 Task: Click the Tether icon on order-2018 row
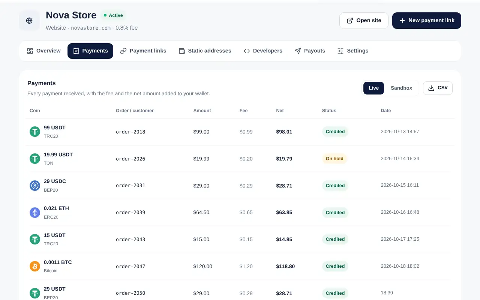35,132
